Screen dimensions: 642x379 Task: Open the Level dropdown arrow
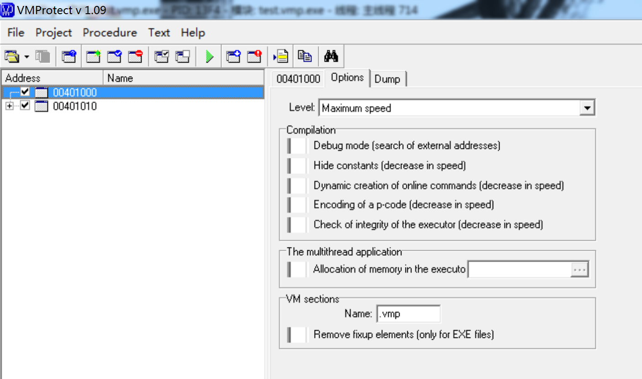click(x=587, y=108)
